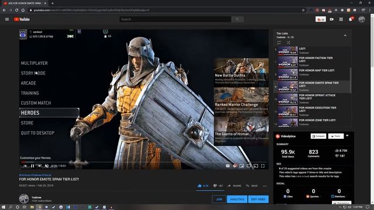The width and height of the screenshot is (374, 210).
Task: Unmute the video volume
Action: point(47,166)
